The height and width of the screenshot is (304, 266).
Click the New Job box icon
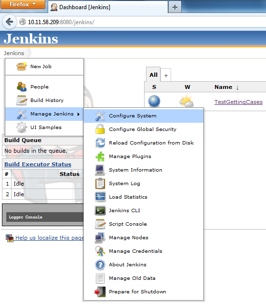point(21,67)
